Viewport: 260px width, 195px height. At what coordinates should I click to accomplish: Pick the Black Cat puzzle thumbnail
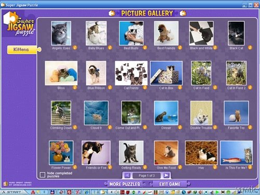(236, 33)
